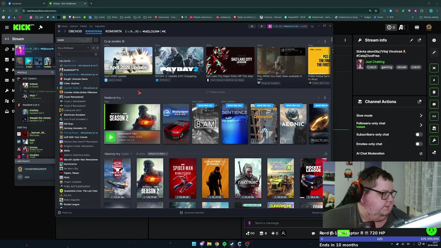Click the broadcast signal icon in right rail
The width and height of the screenshot is (441, 248).
click(434, 116)
